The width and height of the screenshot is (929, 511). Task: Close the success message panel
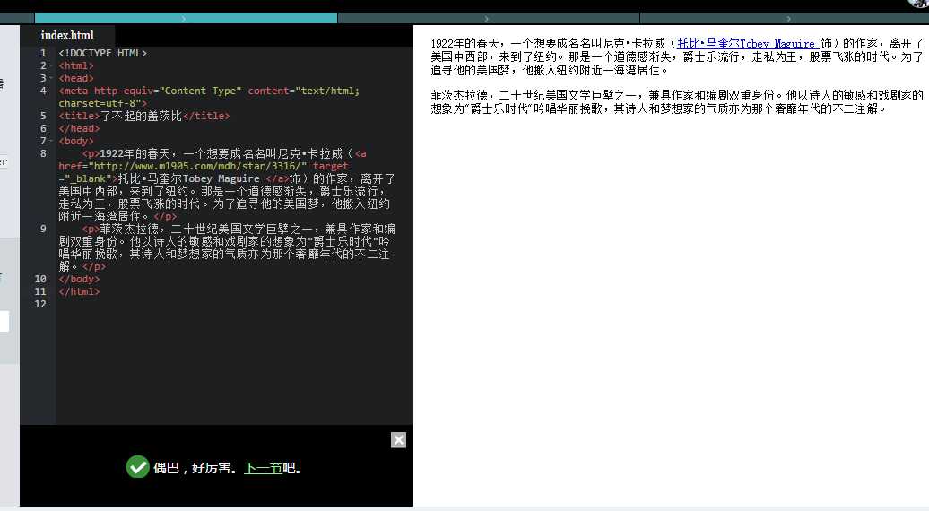[398, 440]
